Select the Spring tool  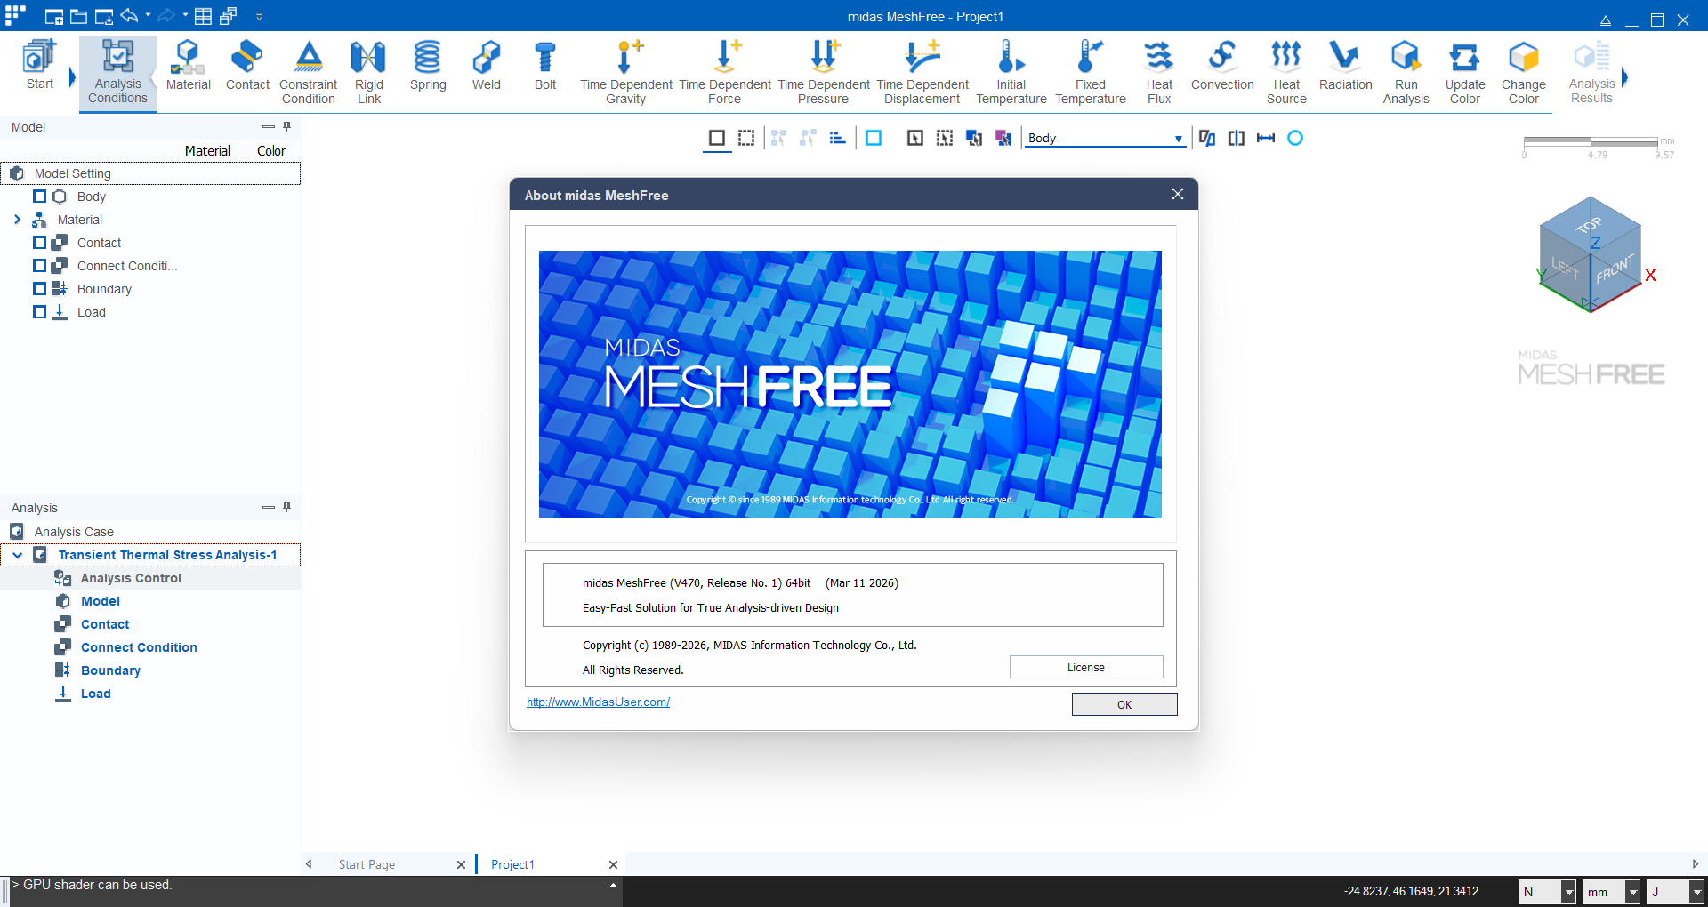click(x=428, y=66)
